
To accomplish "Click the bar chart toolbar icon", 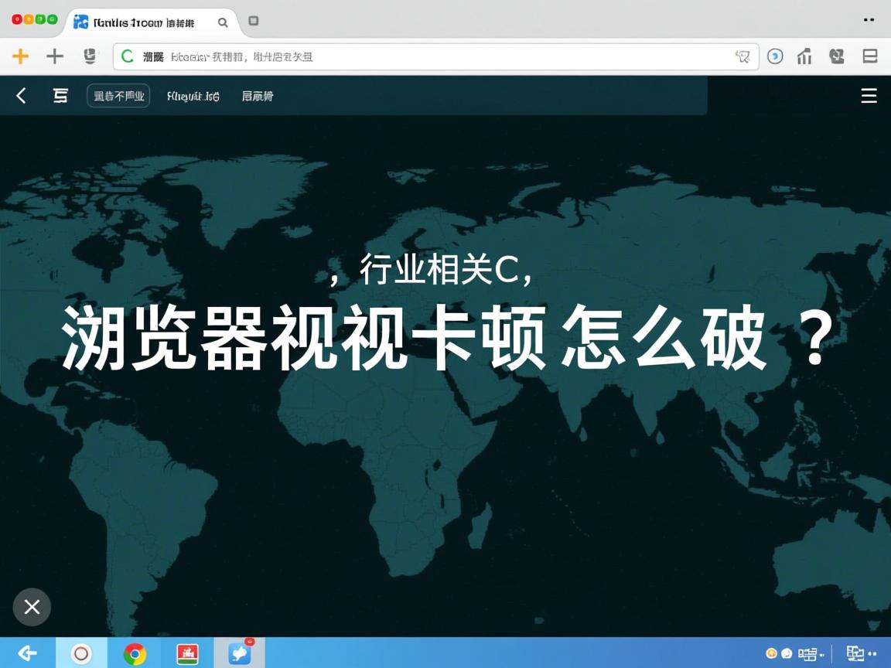I will pyautogui.click(x=804, y=56).
